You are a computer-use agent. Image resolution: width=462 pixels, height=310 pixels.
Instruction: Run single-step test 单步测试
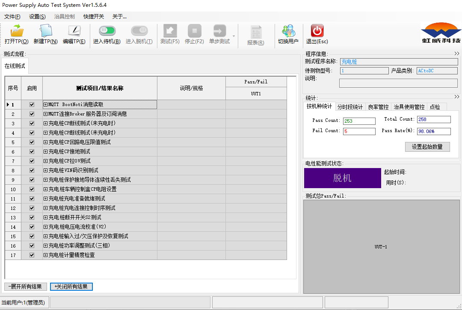[219, 34]
